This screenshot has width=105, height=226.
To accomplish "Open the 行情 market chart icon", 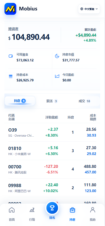I will [x=32, y=210].
